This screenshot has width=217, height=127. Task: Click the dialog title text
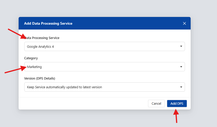click(x=48, y=23)
